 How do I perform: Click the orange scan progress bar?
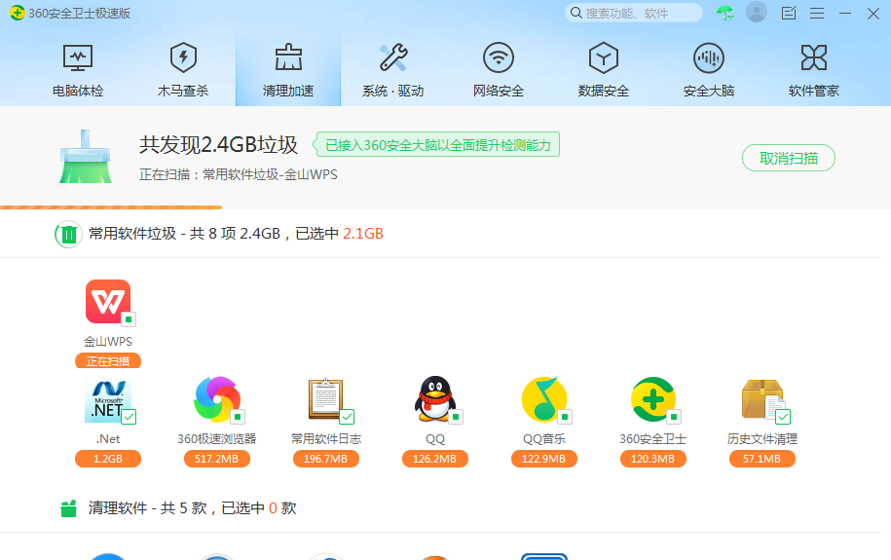tap(111, 207)
